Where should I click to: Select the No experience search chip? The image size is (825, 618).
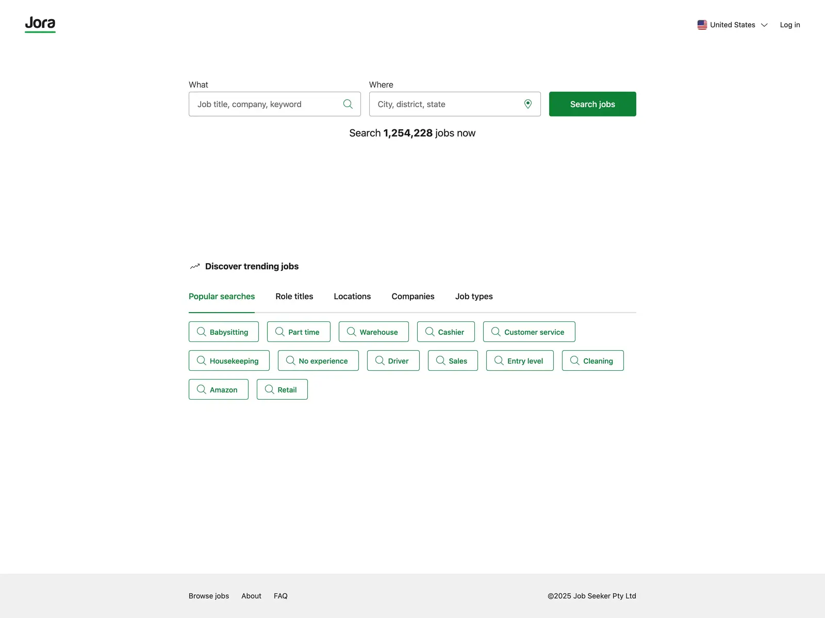(318, 360)
